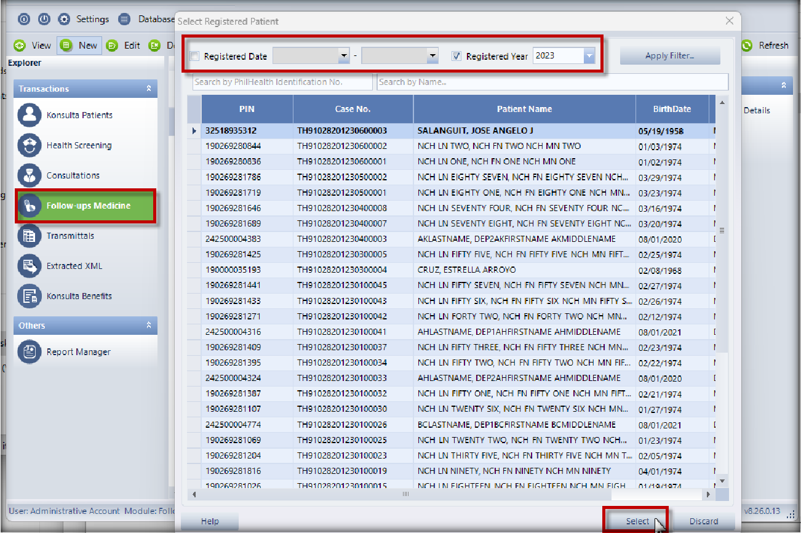Click the Search by Name field
This screenshot has height=533, width=801.
tap(552, 82)
